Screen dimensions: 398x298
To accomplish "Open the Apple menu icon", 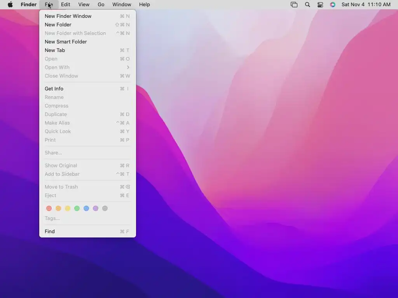I will click(10, 5).
